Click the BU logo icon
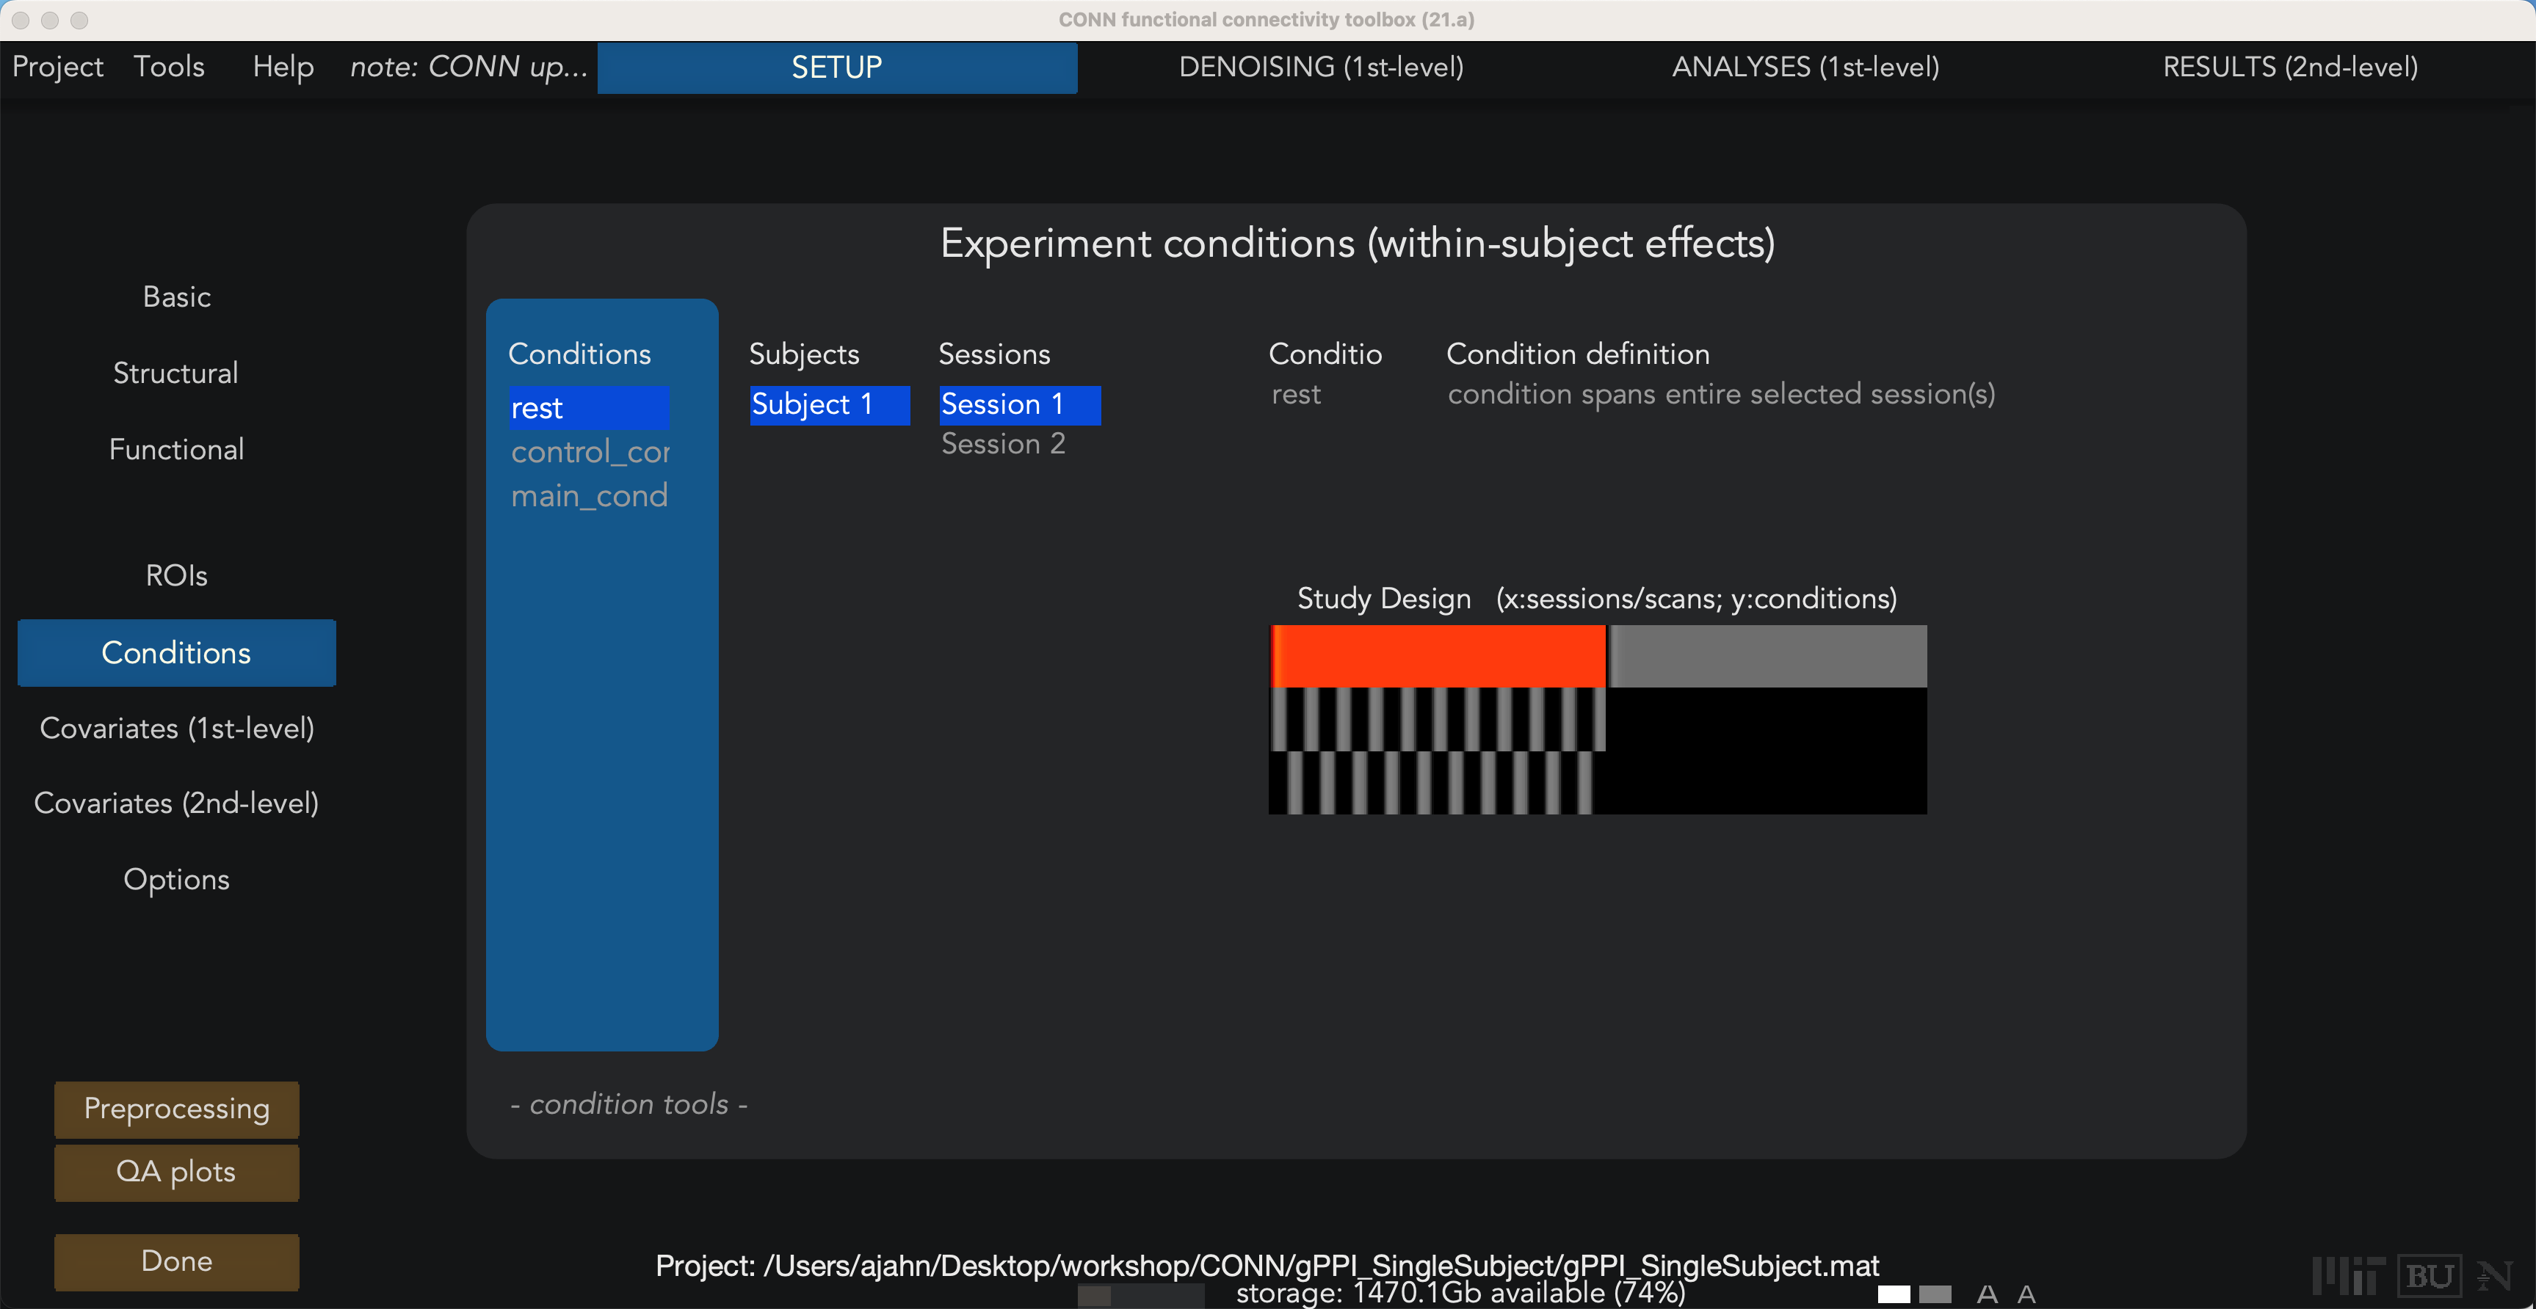This screenshot has height=1309, width=2536. (2429, 1275)
